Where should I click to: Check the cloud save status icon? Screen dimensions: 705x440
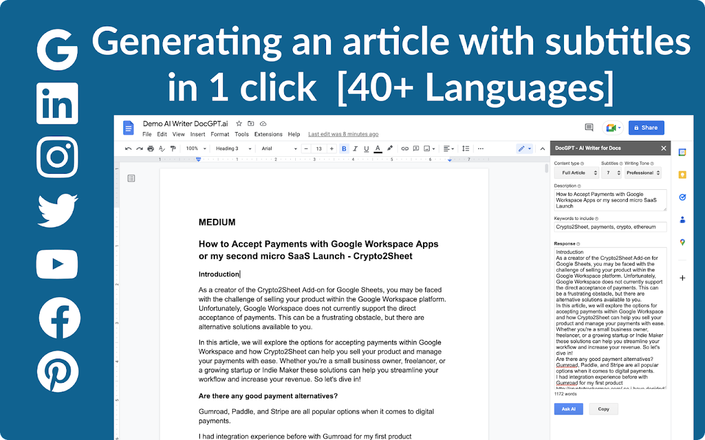[263, 124]
